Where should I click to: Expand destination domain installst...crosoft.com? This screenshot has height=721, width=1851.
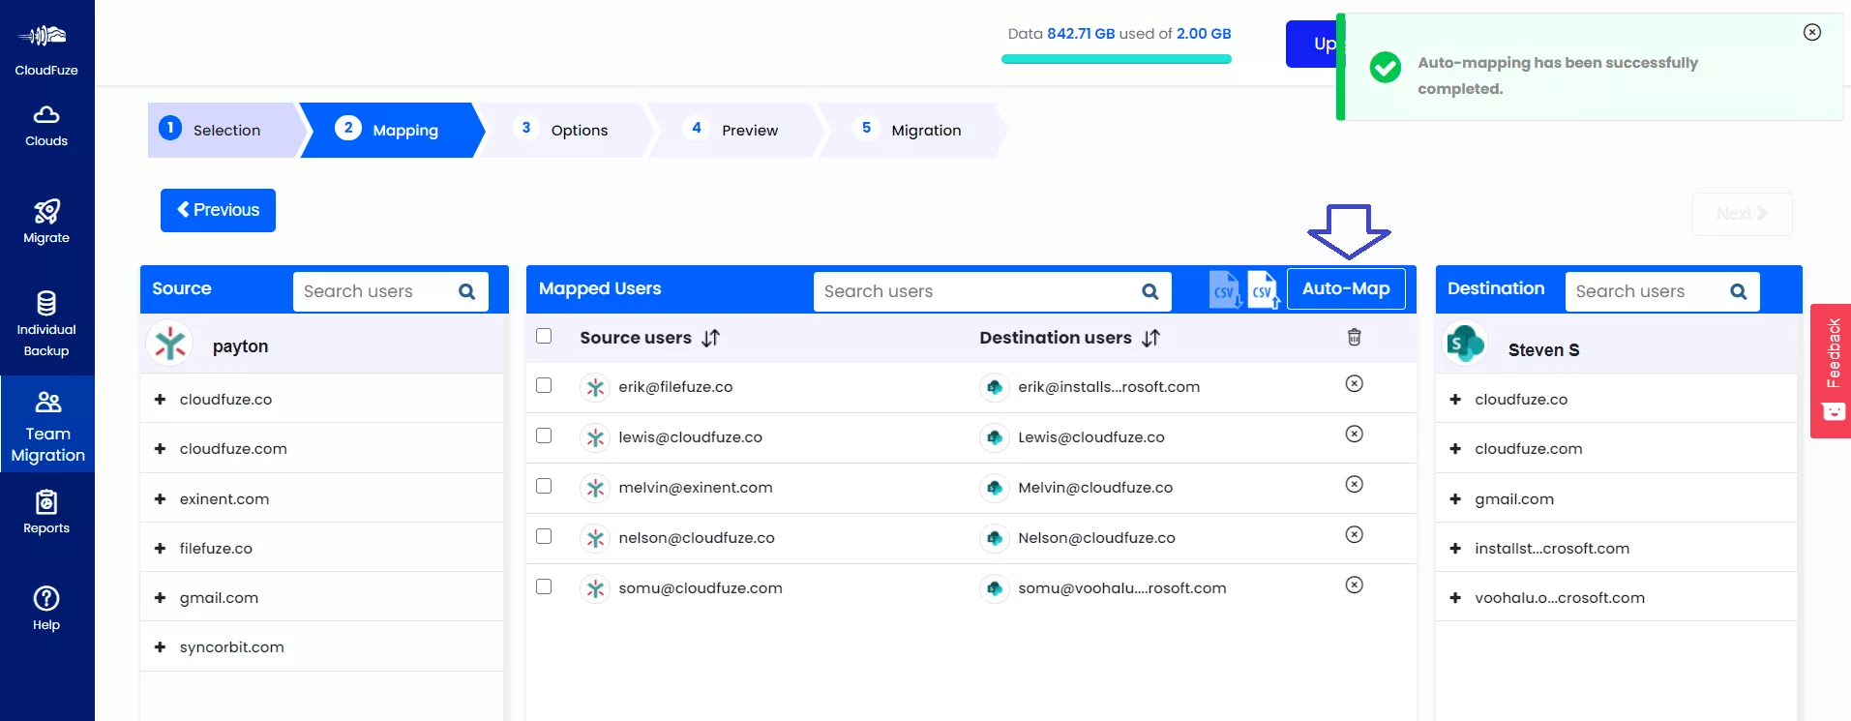(x=1455, y=548)
